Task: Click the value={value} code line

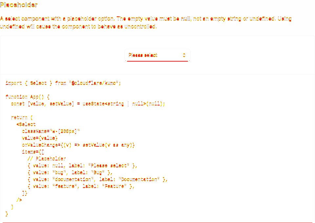Action: tap(40, 138)
